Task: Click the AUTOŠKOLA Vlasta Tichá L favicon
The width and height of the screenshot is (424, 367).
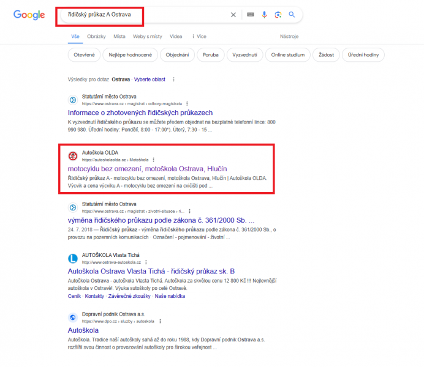Action: (73, 259)
